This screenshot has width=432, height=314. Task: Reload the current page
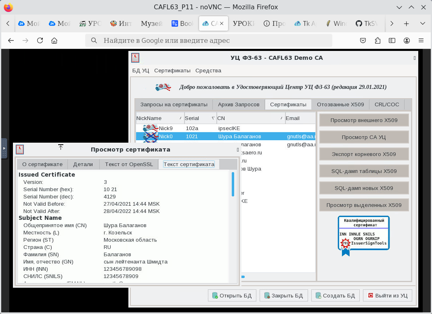click(40, 40)
